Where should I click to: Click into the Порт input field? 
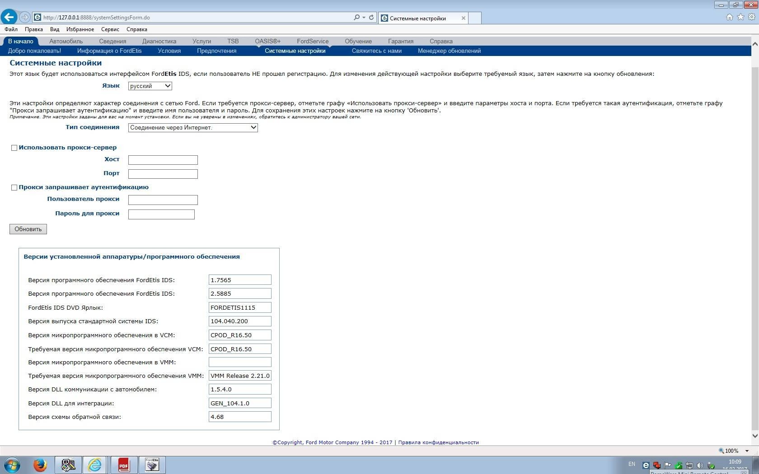click(163, 174)
